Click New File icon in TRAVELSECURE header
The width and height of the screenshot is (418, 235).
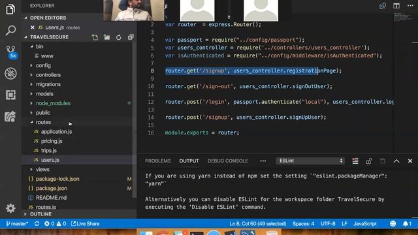pos(95,37)
